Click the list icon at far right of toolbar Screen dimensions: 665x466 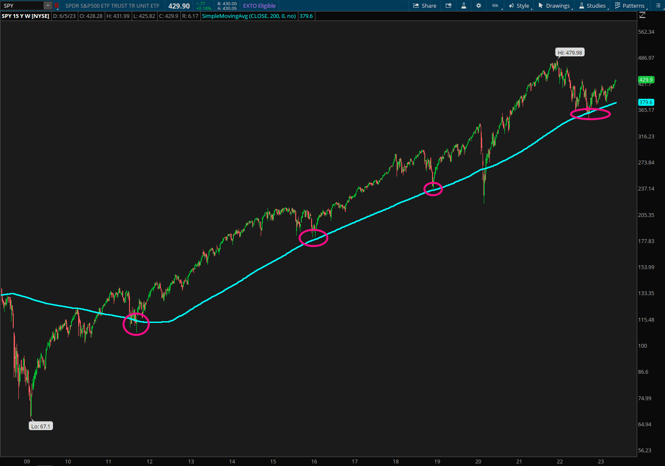658,6
